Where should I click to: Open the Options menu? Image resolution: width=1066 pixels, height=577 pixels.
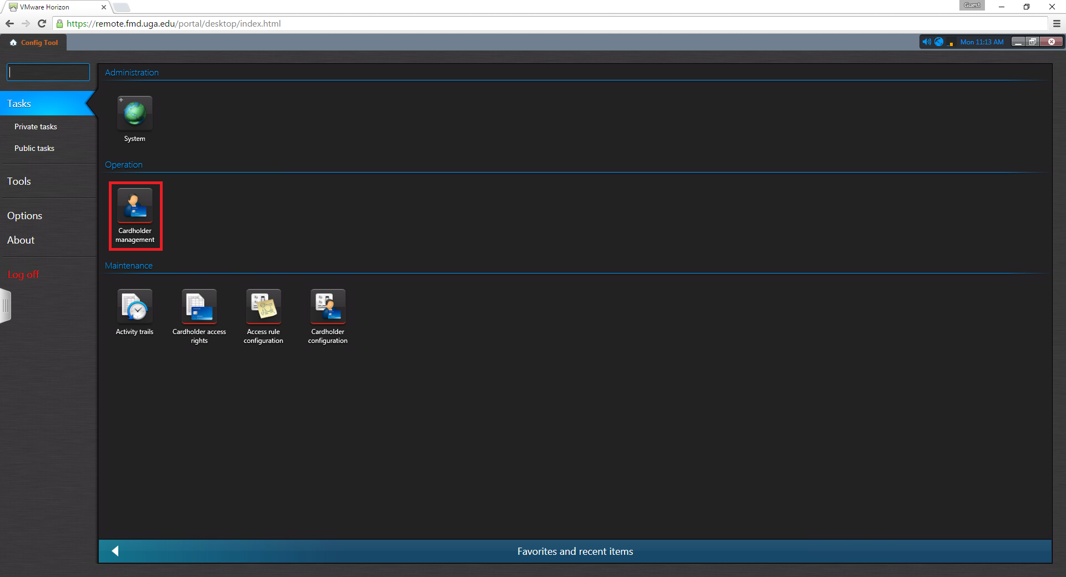click(24, 216)
